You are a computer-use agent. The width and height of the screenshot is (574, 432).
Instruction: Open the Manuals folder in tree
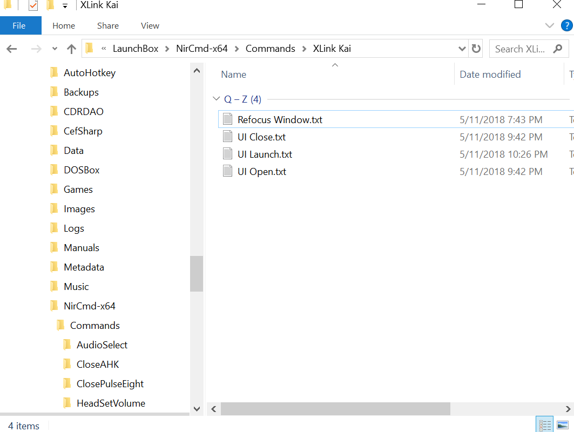pos(82,247)
